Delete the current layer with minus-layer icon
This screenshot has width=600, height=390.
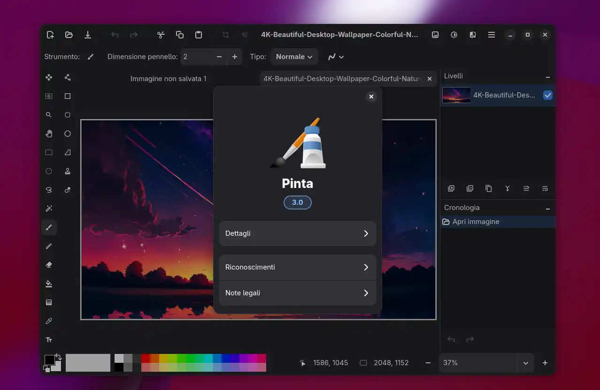pyautogui.click(x=470, y=188)
